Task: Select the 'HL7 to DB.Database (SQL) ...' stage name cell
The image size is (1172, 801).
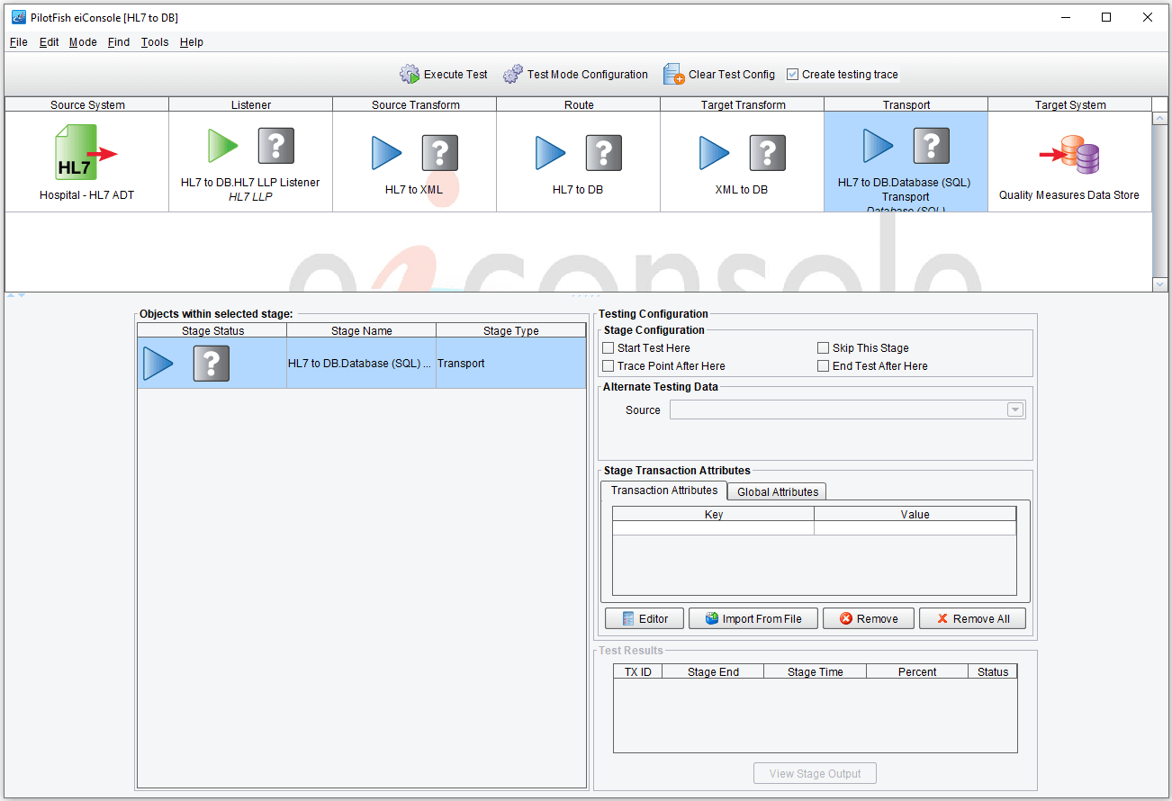Action: pyautogui.click(x=362, y=364)
